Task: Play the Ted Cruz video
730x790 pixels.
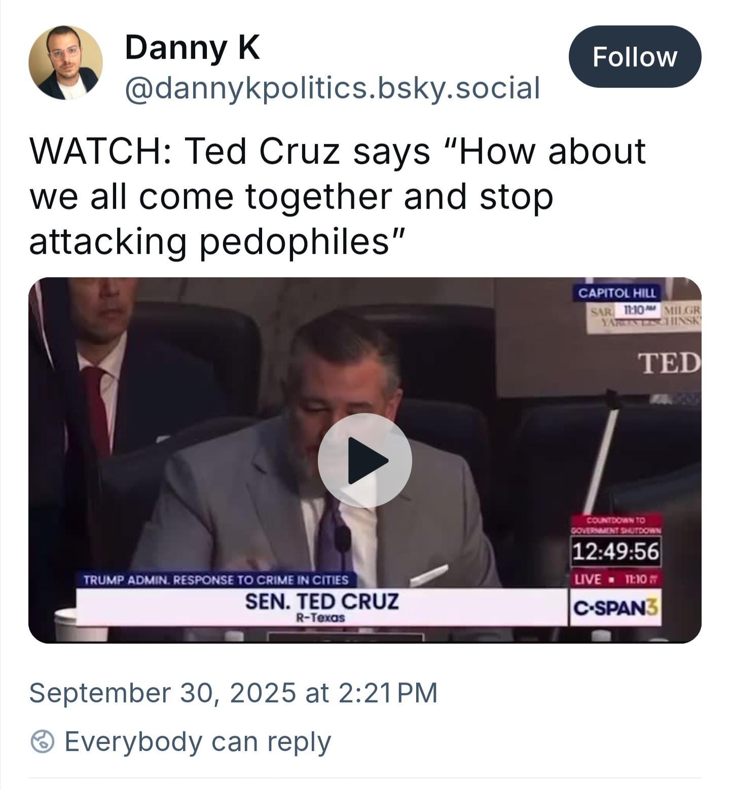Action: point(364,460)
